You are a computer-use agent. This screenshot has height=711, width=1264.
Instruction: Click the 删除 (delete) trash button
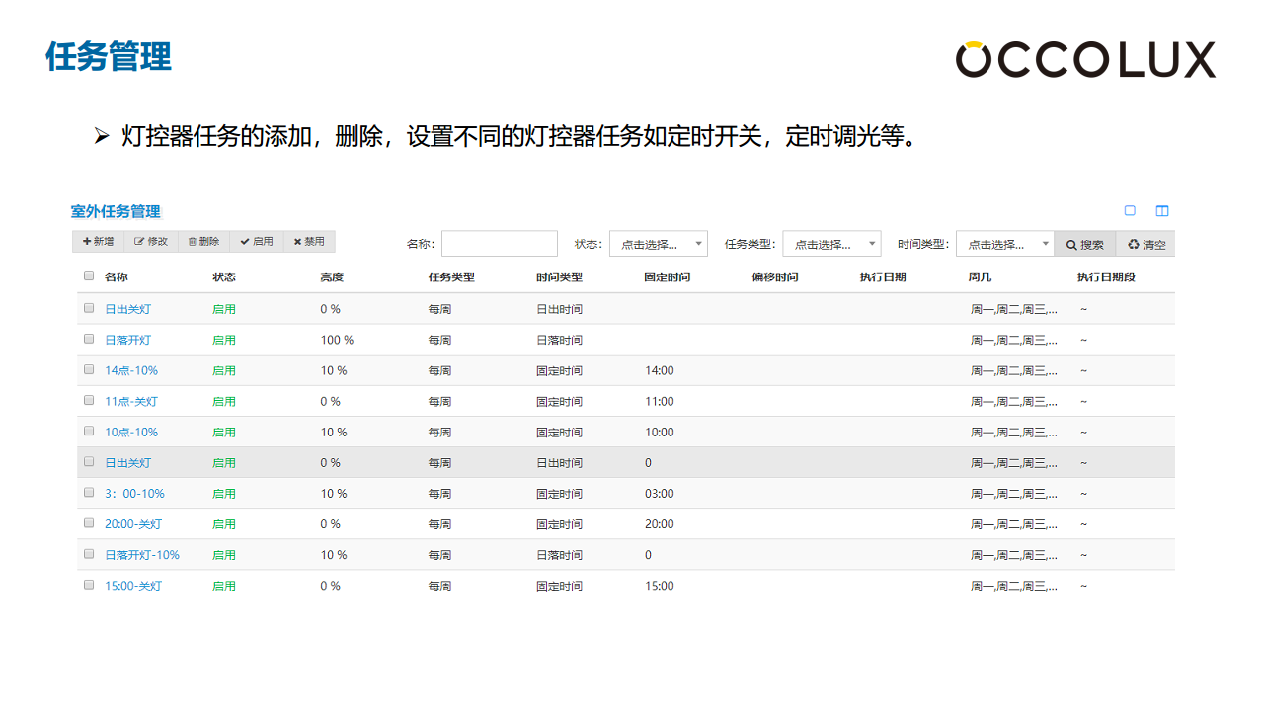click(x=203, y=242)
